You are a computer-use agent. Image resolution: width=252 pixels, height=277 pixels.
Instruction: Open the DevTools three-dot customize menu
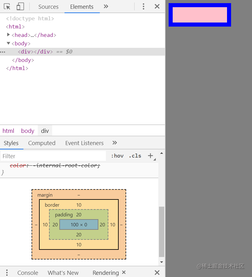click(143, 7)
